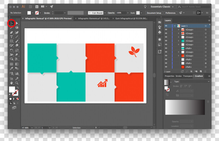Hide the chart-thumbnail Group via its eye

point(166,30)
